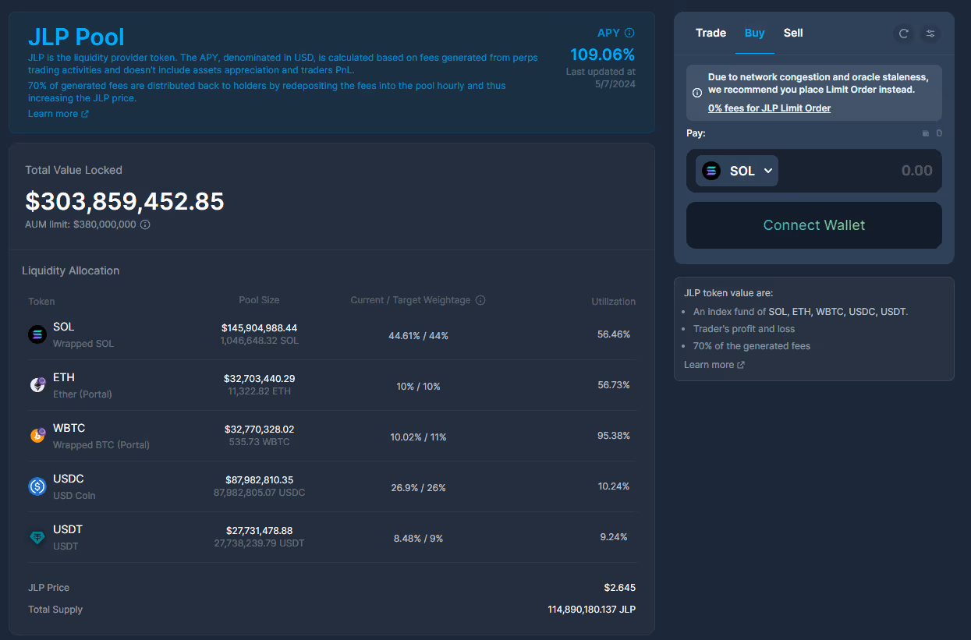Viewport: 971px width, 640px height.
Task: Click the USDC token logo in table
Action: tap(37, 486)
